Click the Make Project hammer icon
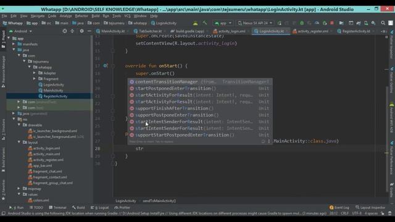 tap(204, 23)
